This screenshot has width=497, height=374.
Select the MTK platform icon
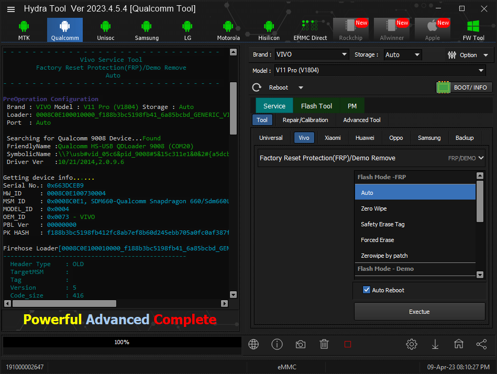(24, 30)
